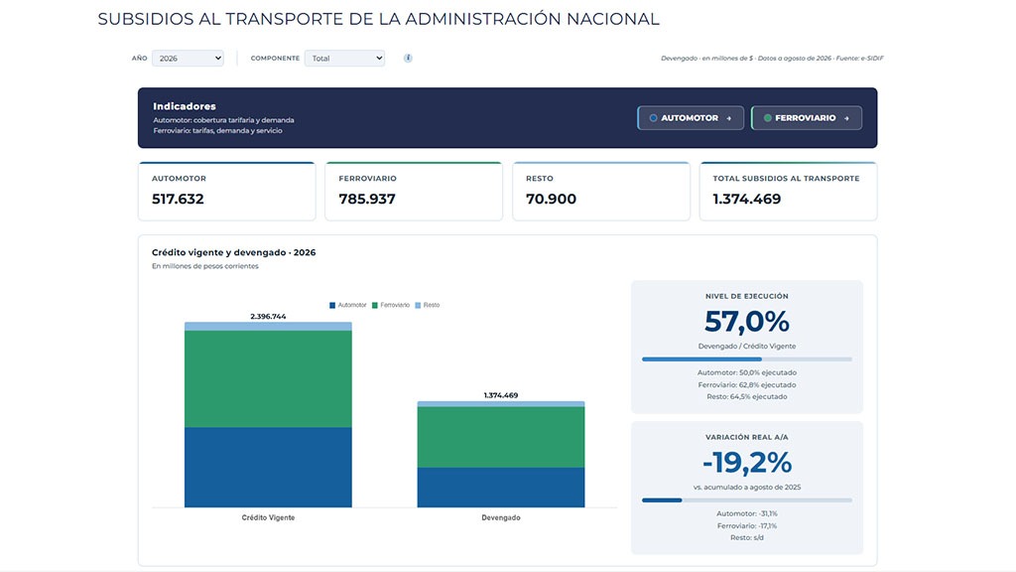This screenshot has height=572, width=1016.
Task: Click the 'Resto: s/d' variation line
Action: pyautogui.click(x=747, y=537)
